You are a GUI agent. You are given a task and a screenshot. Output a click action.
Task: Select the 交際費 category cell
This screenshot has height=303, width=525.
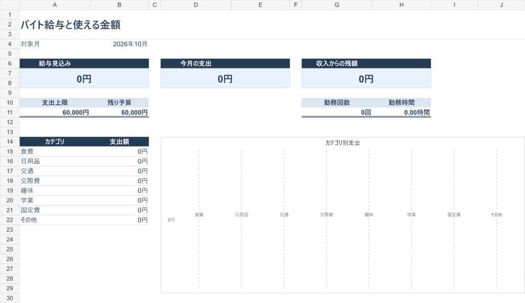point(55,181)
